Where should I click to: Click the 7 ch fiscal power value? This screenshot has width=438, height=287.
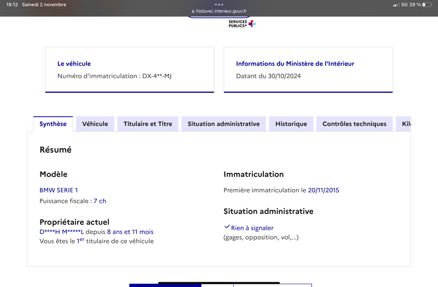tap(100, 201)
